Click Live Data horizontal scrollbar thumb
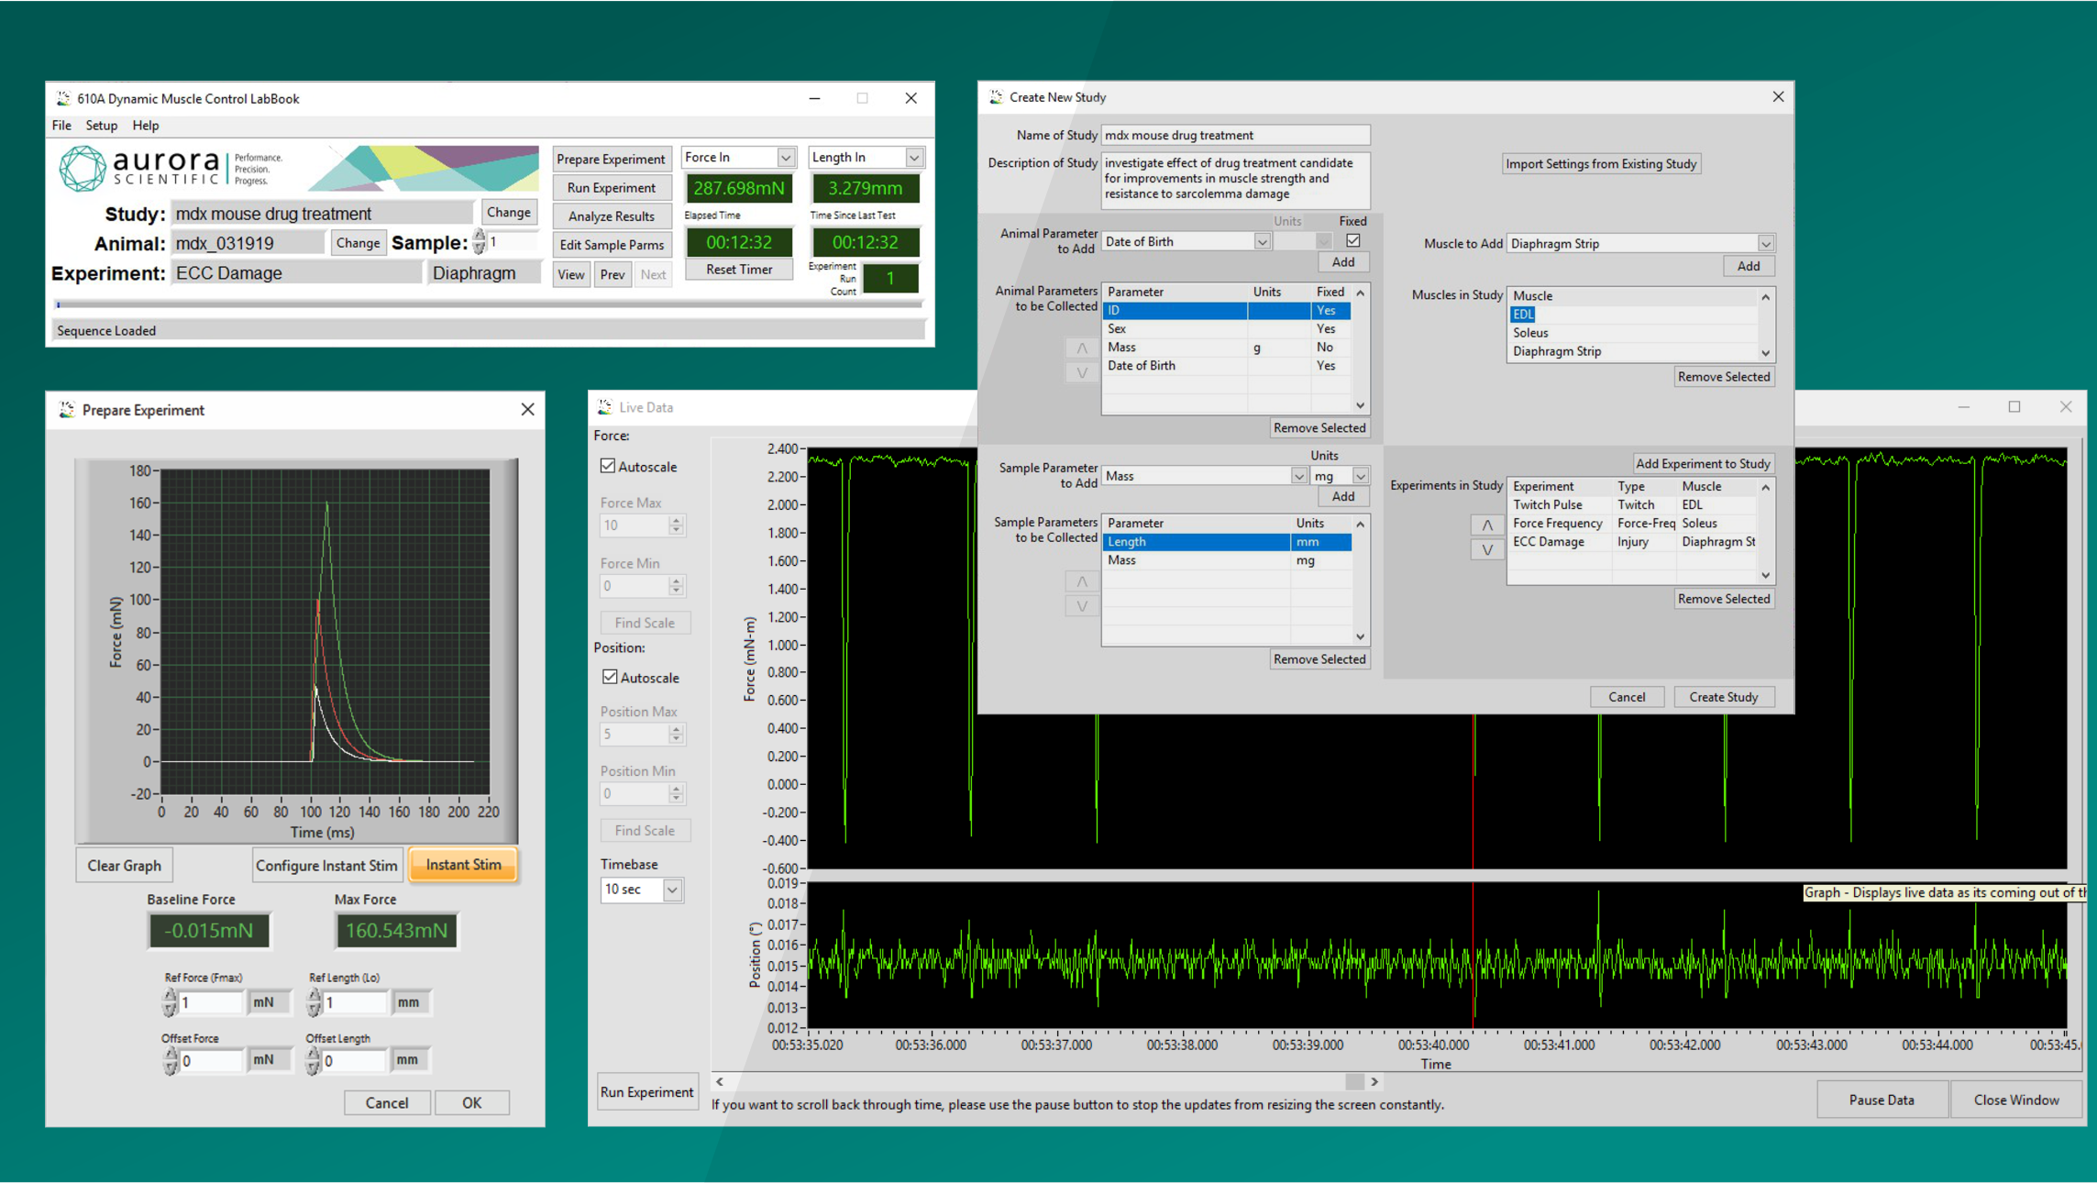 pyautogui.click(x=1354, y=1082)
